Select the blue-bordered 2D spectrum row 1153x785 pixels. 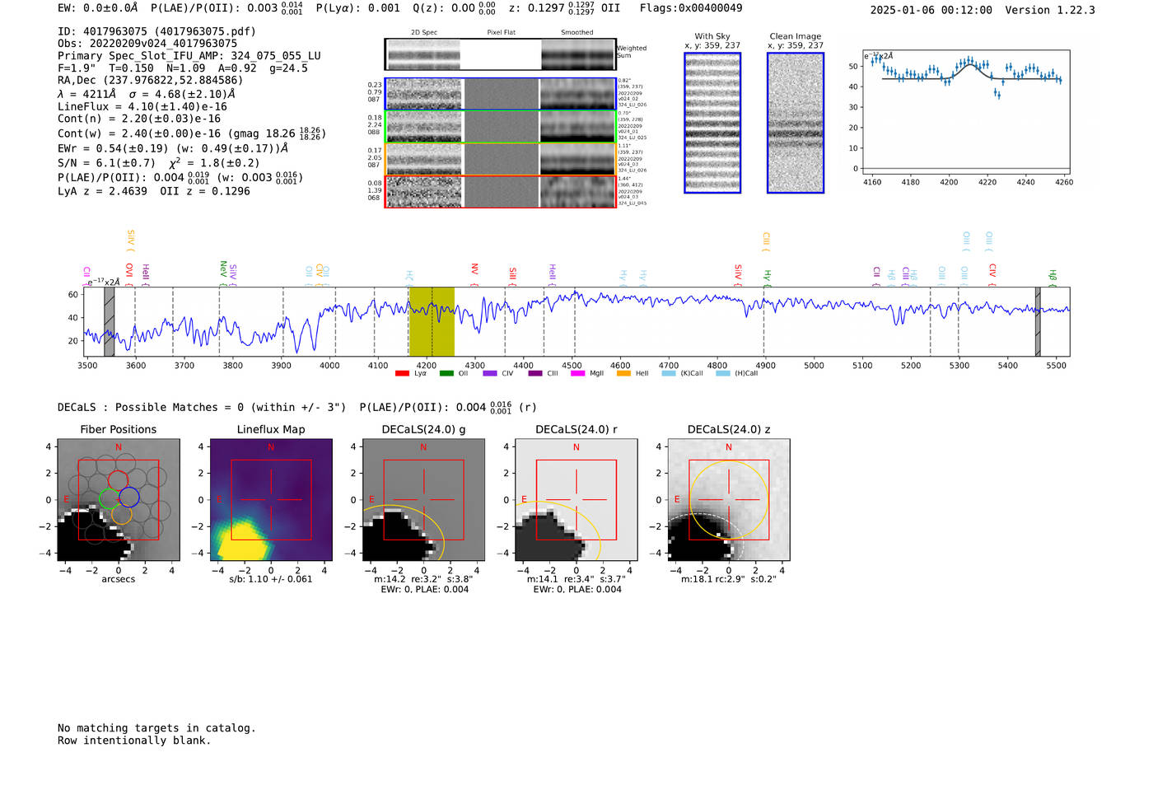(x=500, y=94)
